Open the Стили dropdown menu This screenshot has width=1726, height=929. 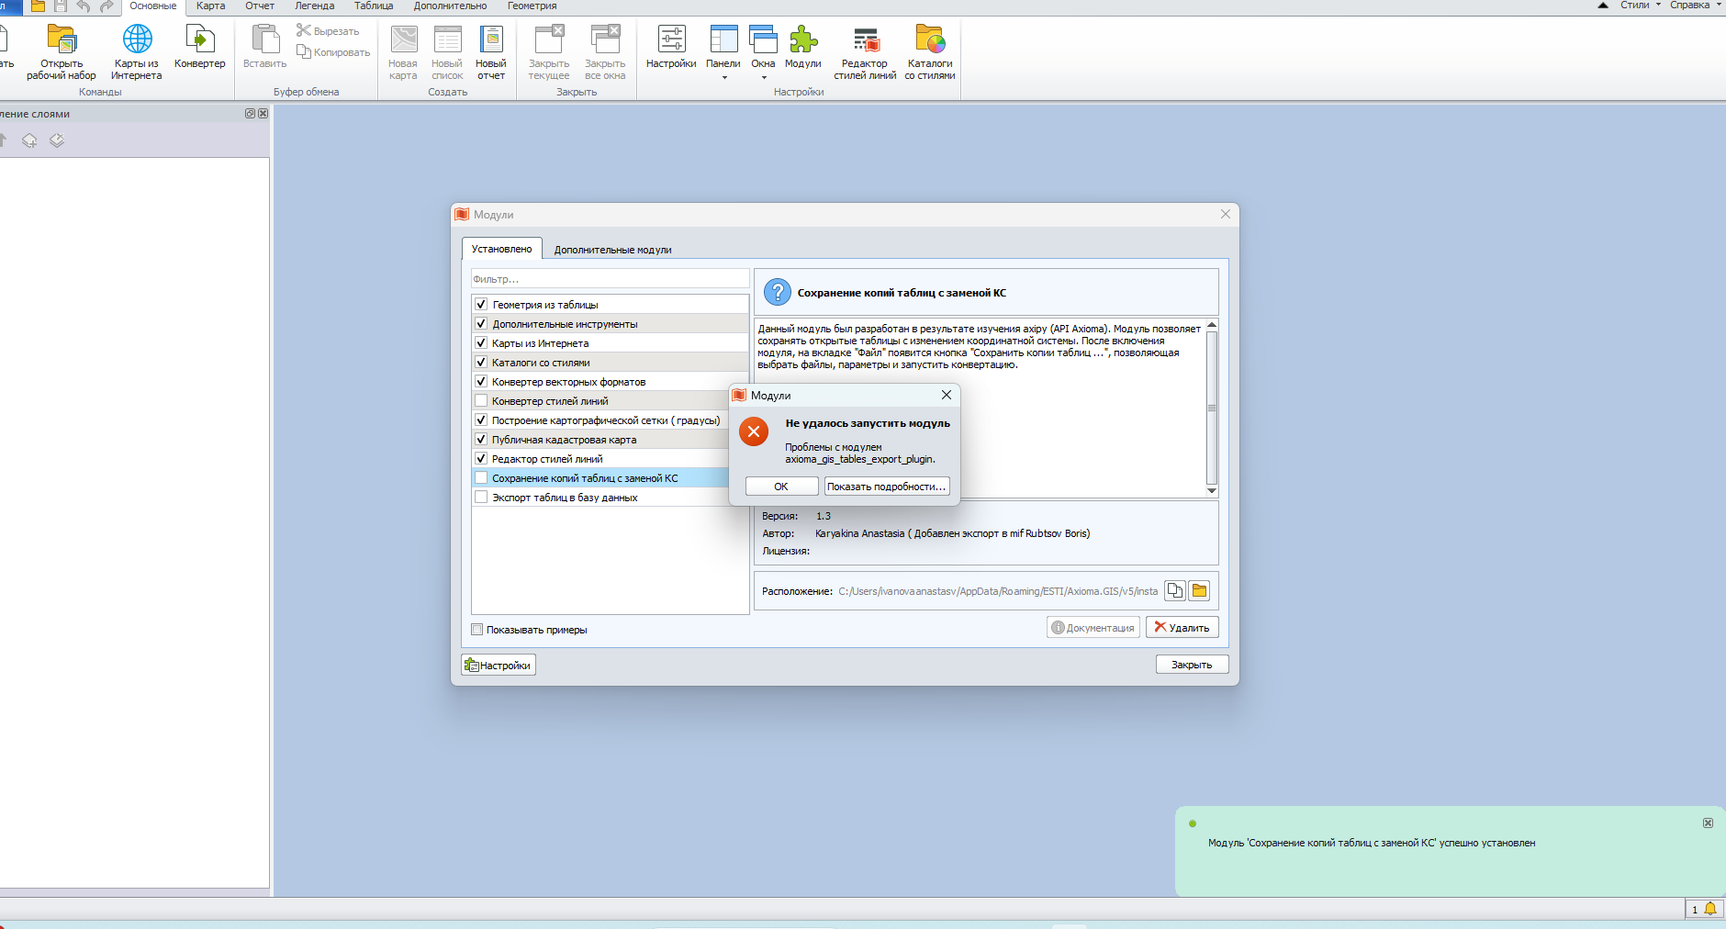[1640, 6]
